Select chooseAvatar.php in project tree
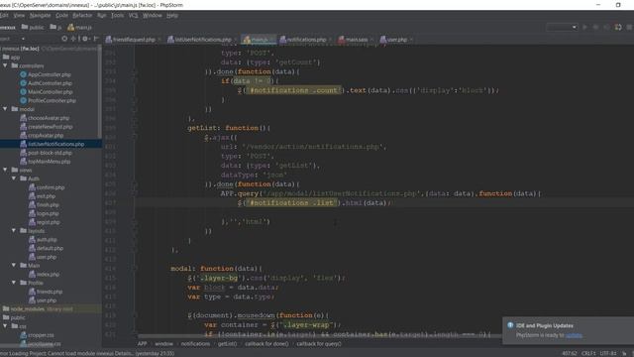The height and width of the screenshot is (357, 634). click(45, 118)
